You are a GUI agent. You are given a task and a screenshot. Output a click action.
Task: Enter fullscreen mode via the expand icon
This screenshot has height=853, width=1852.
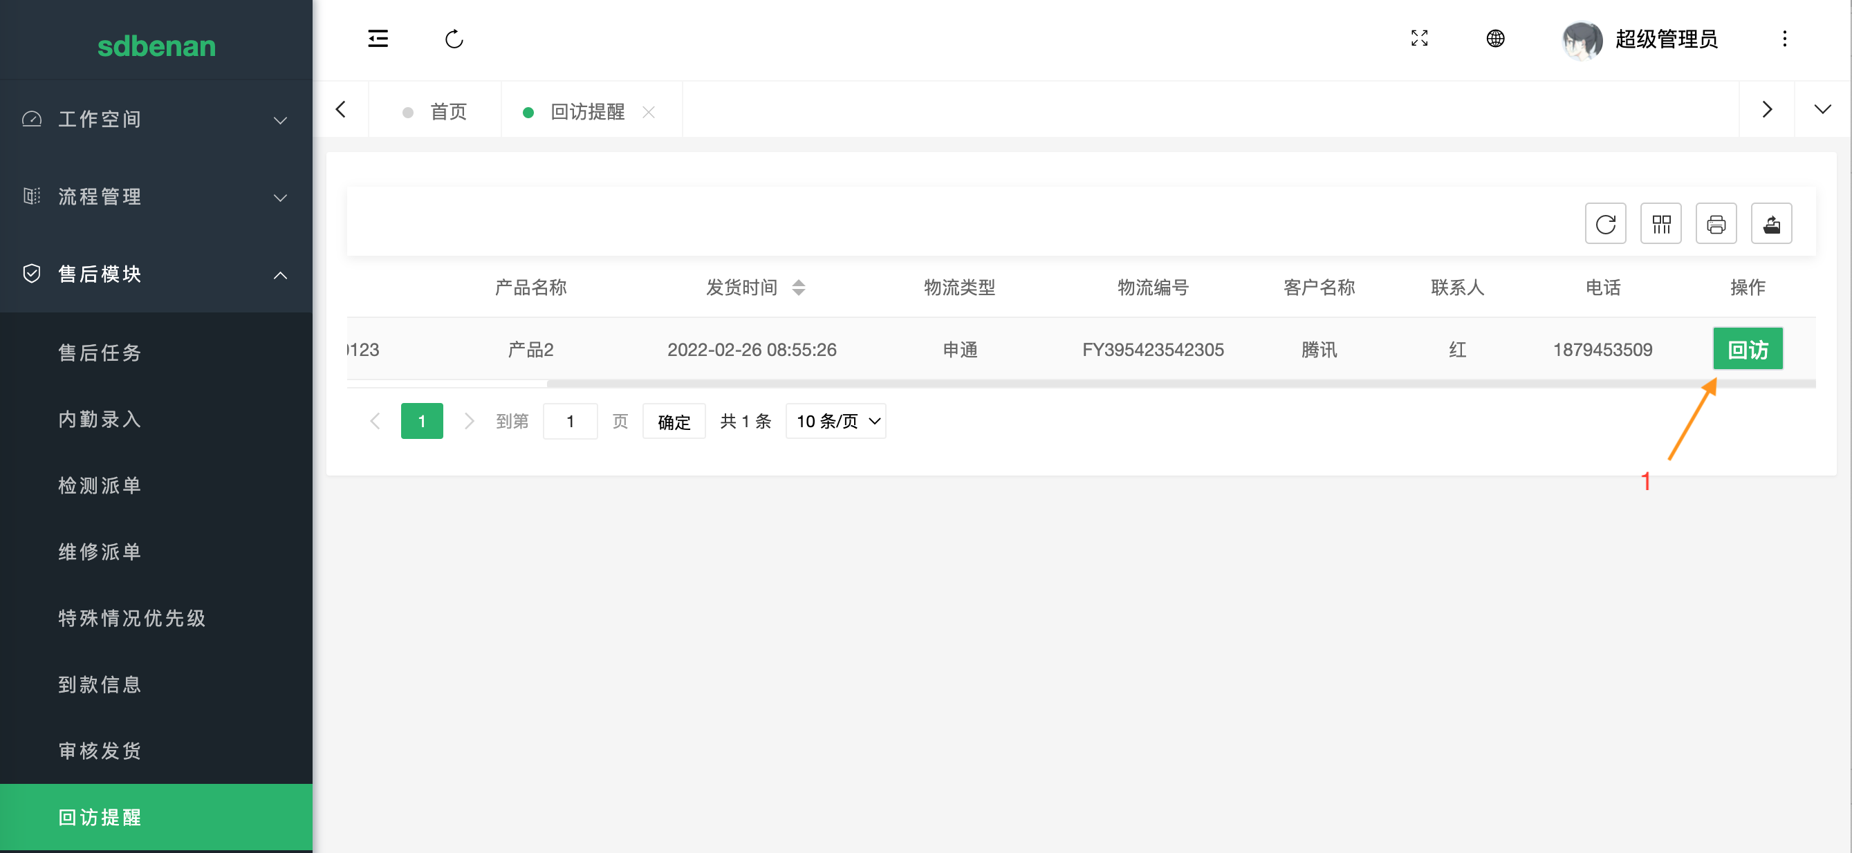point(1419,39)
